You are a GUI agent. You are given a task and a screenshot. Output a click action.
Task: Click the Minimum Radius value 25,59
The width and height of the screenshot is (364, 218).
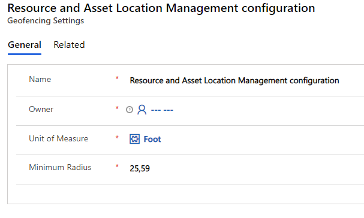pos(140,168)
